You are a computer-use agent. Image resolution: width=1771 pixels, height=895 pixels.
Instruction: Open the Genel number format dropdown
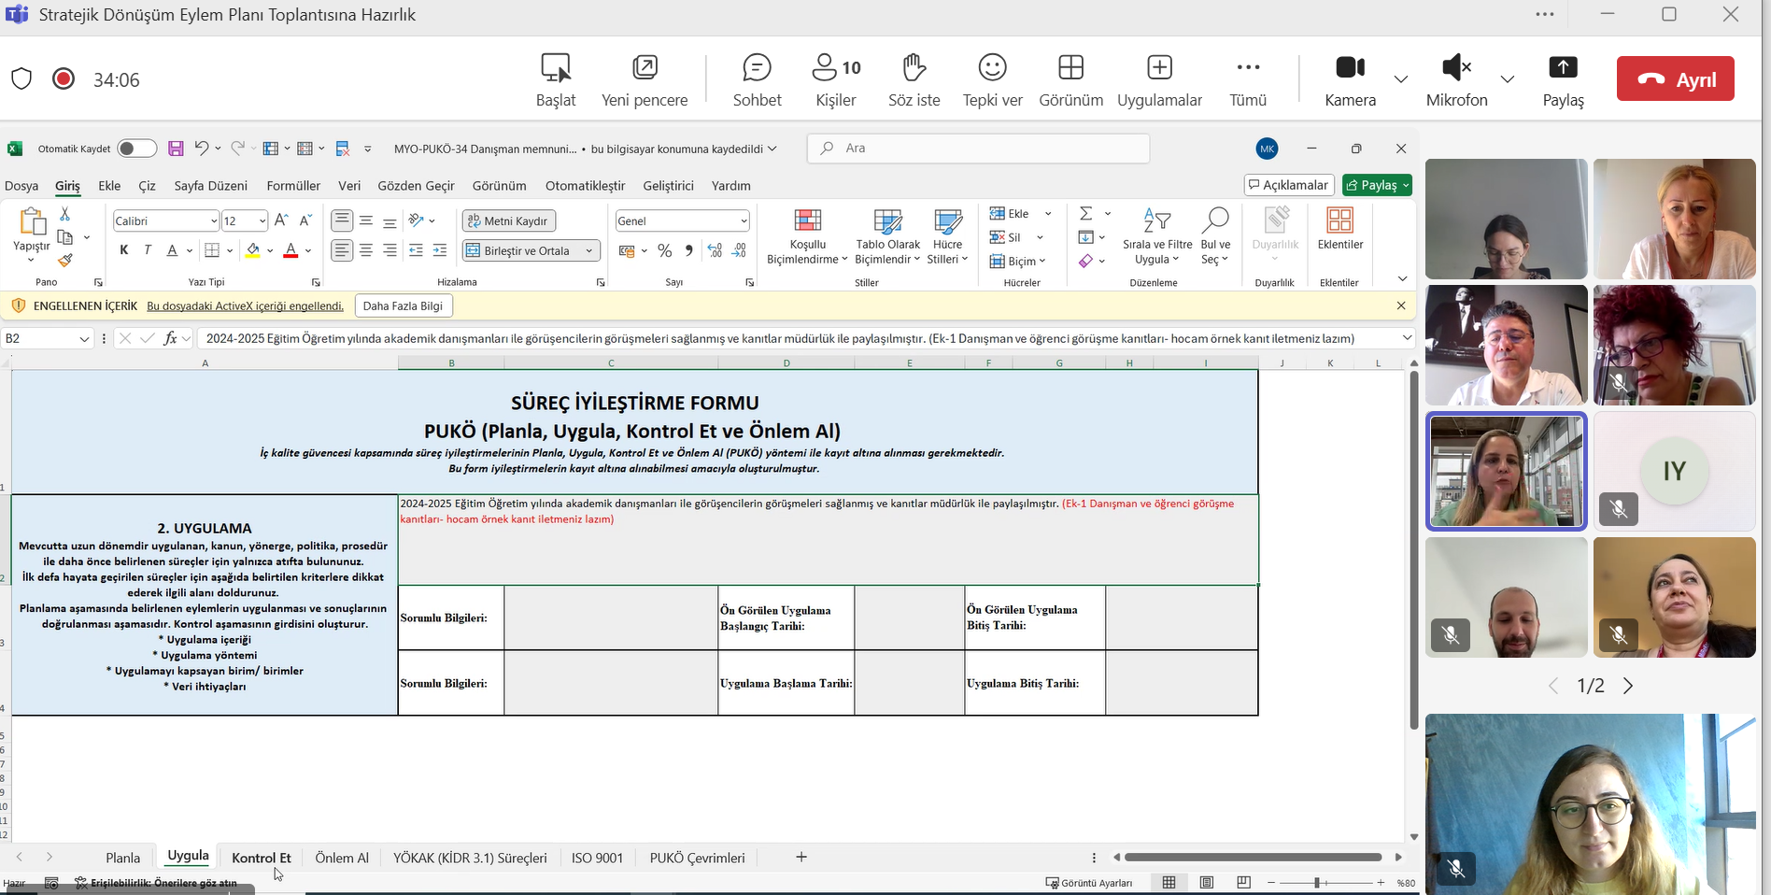coord(744,221)
